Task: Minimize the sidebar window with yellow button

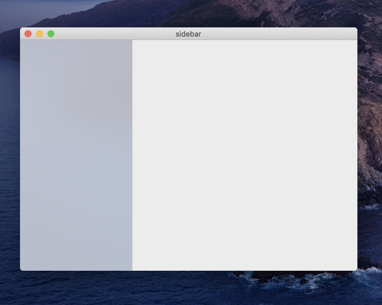Action: [40, 34]
